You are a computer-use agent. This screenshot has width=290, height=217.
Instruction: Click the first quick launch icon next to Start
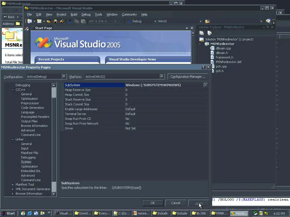click(23, 213)
